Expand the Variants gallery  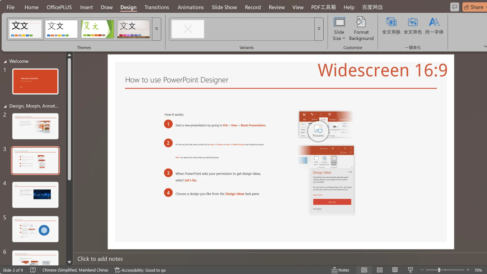[319, 29]
